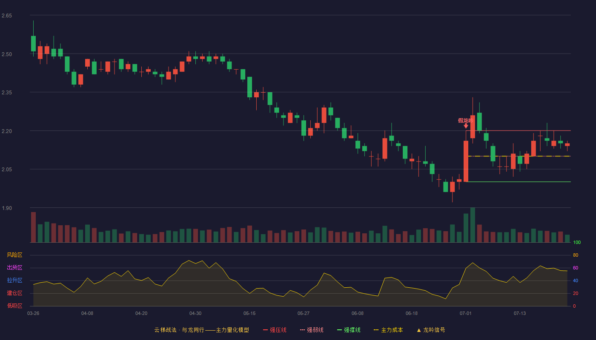
Task: Click the first green candle at 03-26
Action: (x=33, y=43)
